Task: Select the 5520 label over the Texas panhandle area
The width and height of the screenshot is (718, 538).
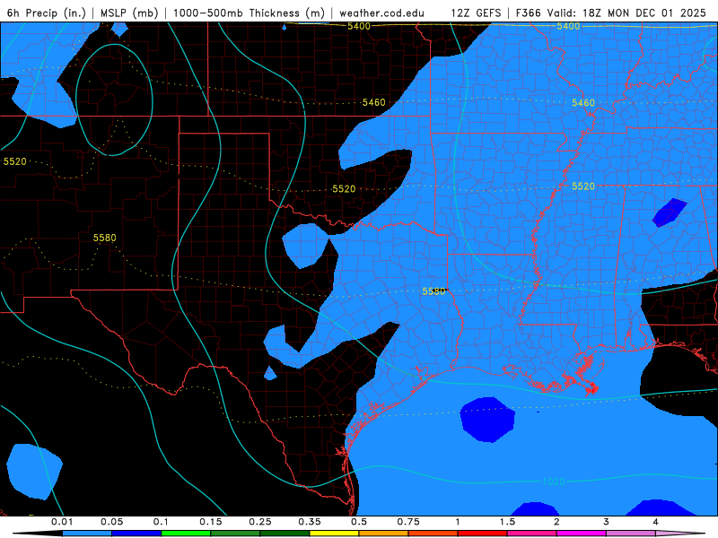Action: pyautogui.click(x=344, y=189)
